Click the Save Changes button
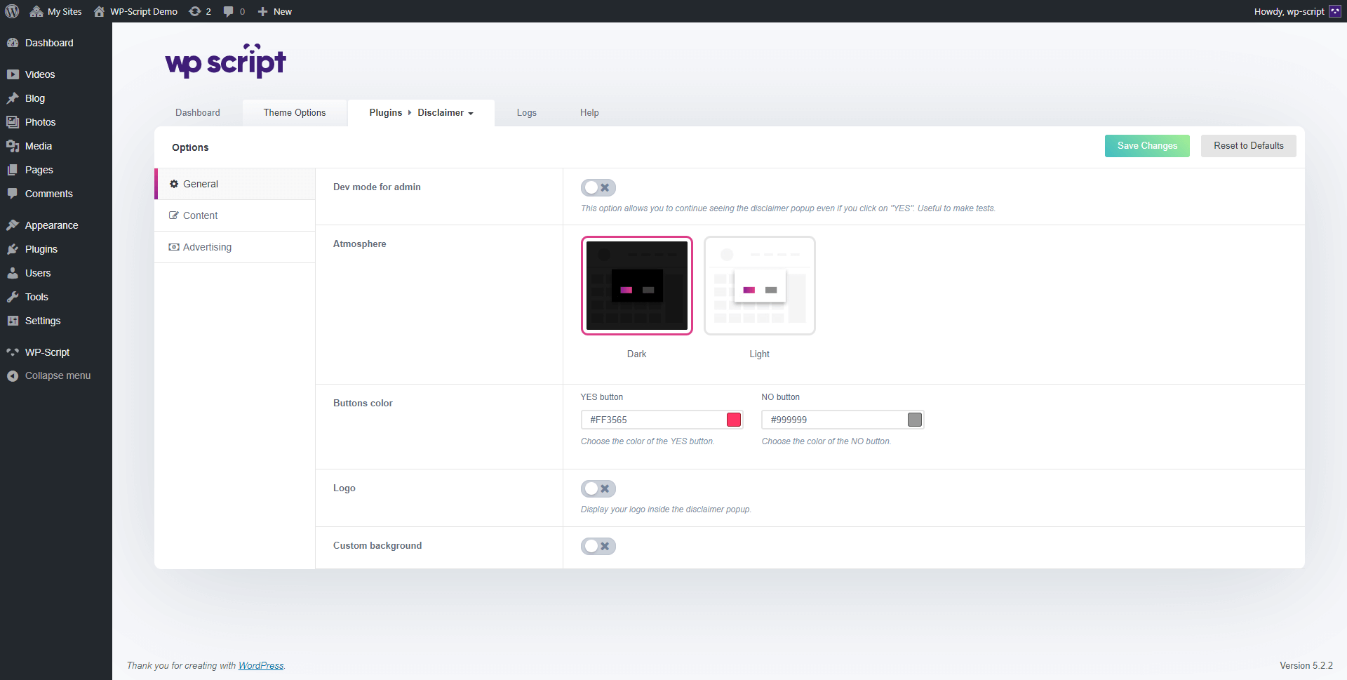The image size is (1347, 680). click(x=1147, y=146)
